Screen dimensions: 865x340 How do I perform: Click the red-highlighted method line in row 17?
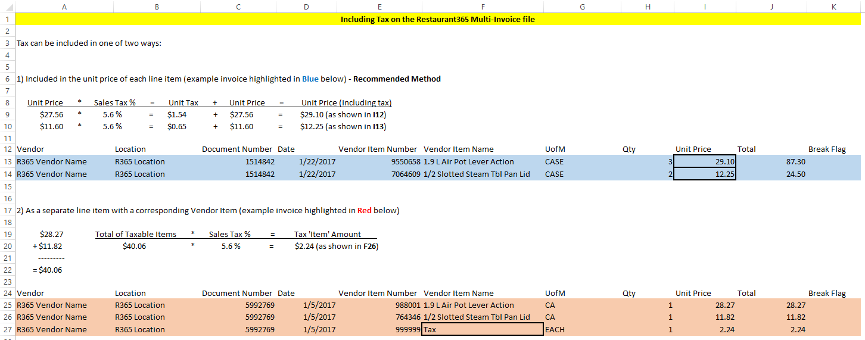pyautogui.click(x=208, y=210)
